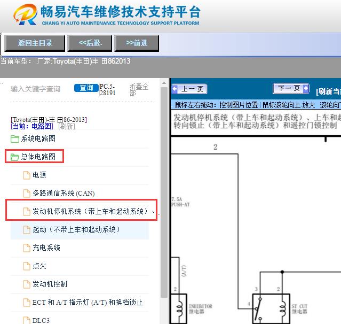Image resolution: width=341 pixels, height=324 pixels.
Task: Click the ST CUT relay symbol in diagram
Action: pos(271,309)
